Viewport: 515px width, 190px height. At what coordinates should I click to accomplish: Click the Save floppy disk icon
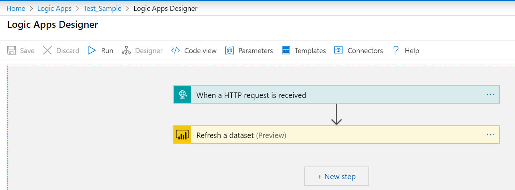(x=12, y=51)
